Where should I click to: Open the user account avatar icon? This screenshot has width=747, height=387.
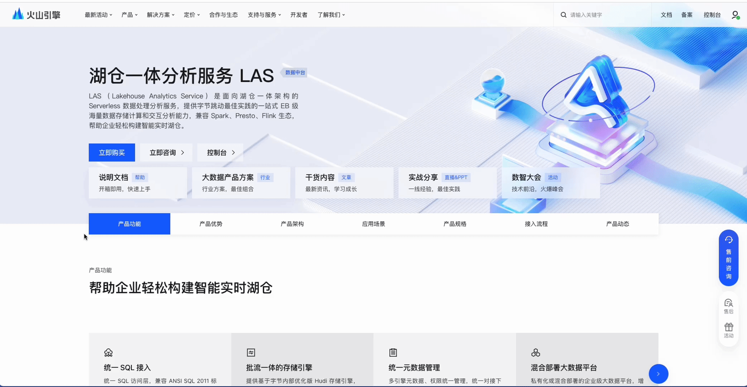coord(735,15)
